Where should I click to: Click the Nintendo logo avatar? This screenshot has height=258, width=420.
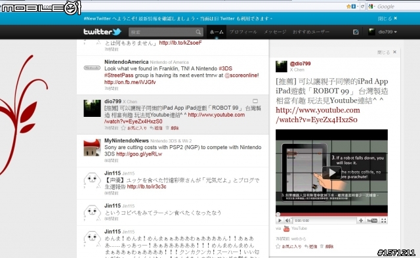tap(92, 68)
